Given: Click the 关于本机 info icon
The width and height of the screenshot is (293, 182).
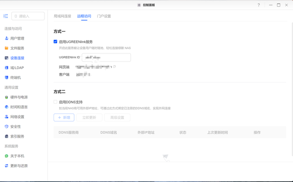Looking at the screenshot, I should (x=6, y=156).
